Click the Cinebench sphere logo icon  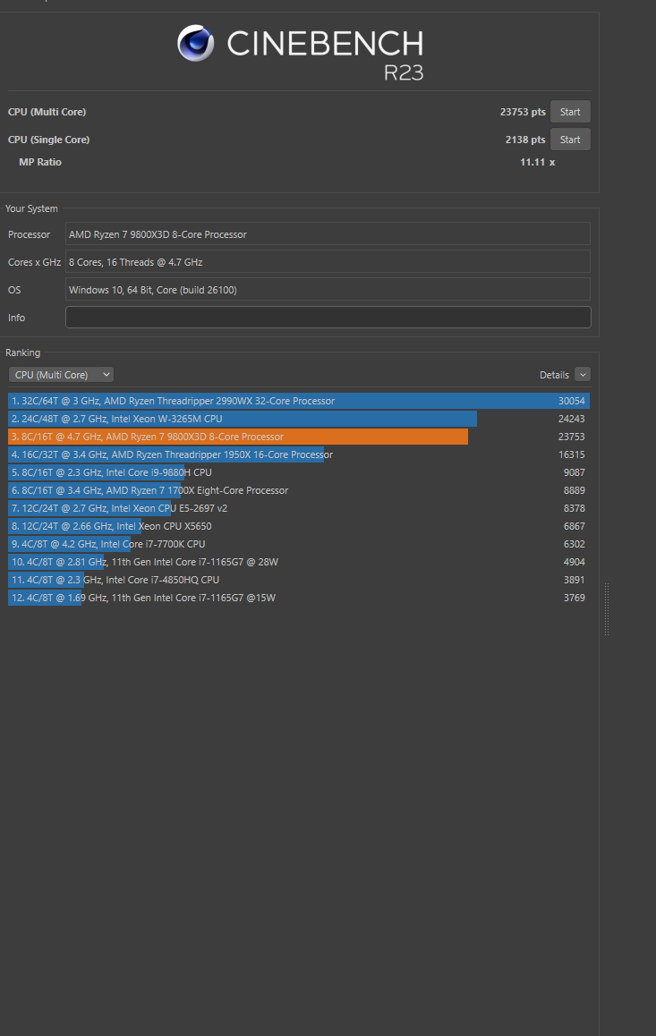(x=195, y=43)
